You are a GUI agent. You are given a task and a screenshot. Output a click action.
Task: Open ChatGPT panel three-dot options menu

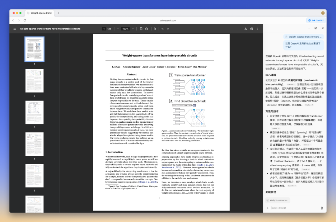[x=309, y=28]
